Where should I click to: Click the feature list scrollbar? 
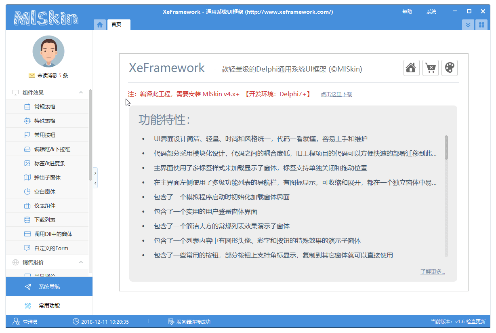click(446, 147)
